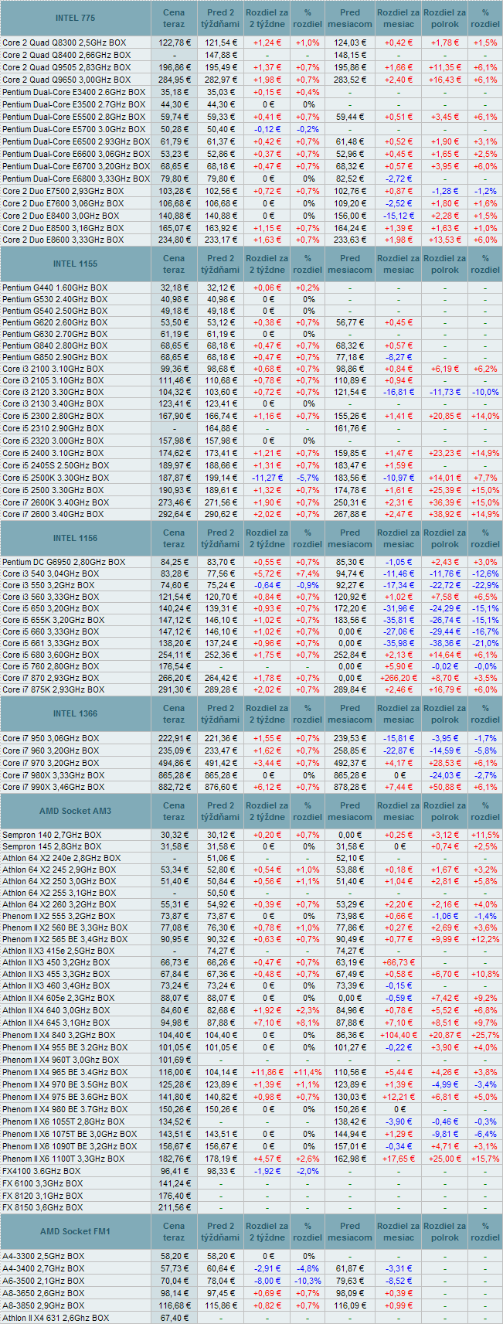Click the INTEL 1156 section header
Image resolution: width=503 pixels, height=1324 pixels.
76,538
